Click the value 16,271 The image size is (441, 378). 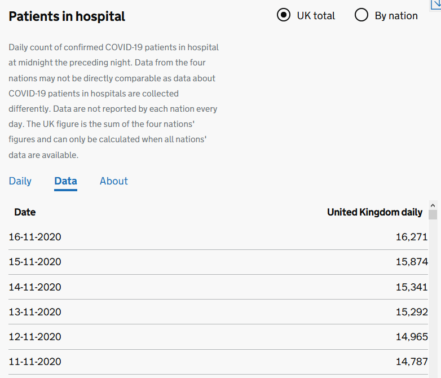(x=412, y=237)
